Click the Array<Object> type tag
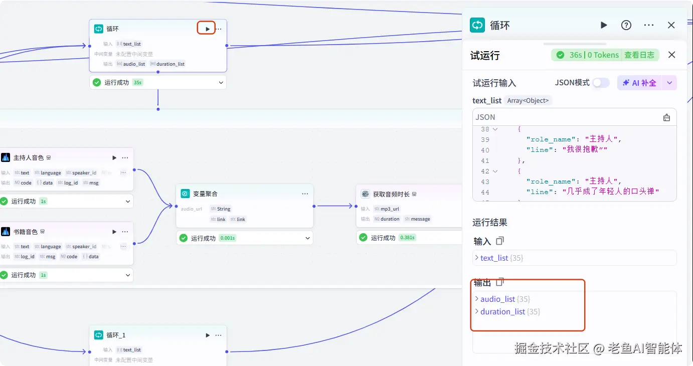Viewport: 693px width, 366px height. [x=528, y=101]
